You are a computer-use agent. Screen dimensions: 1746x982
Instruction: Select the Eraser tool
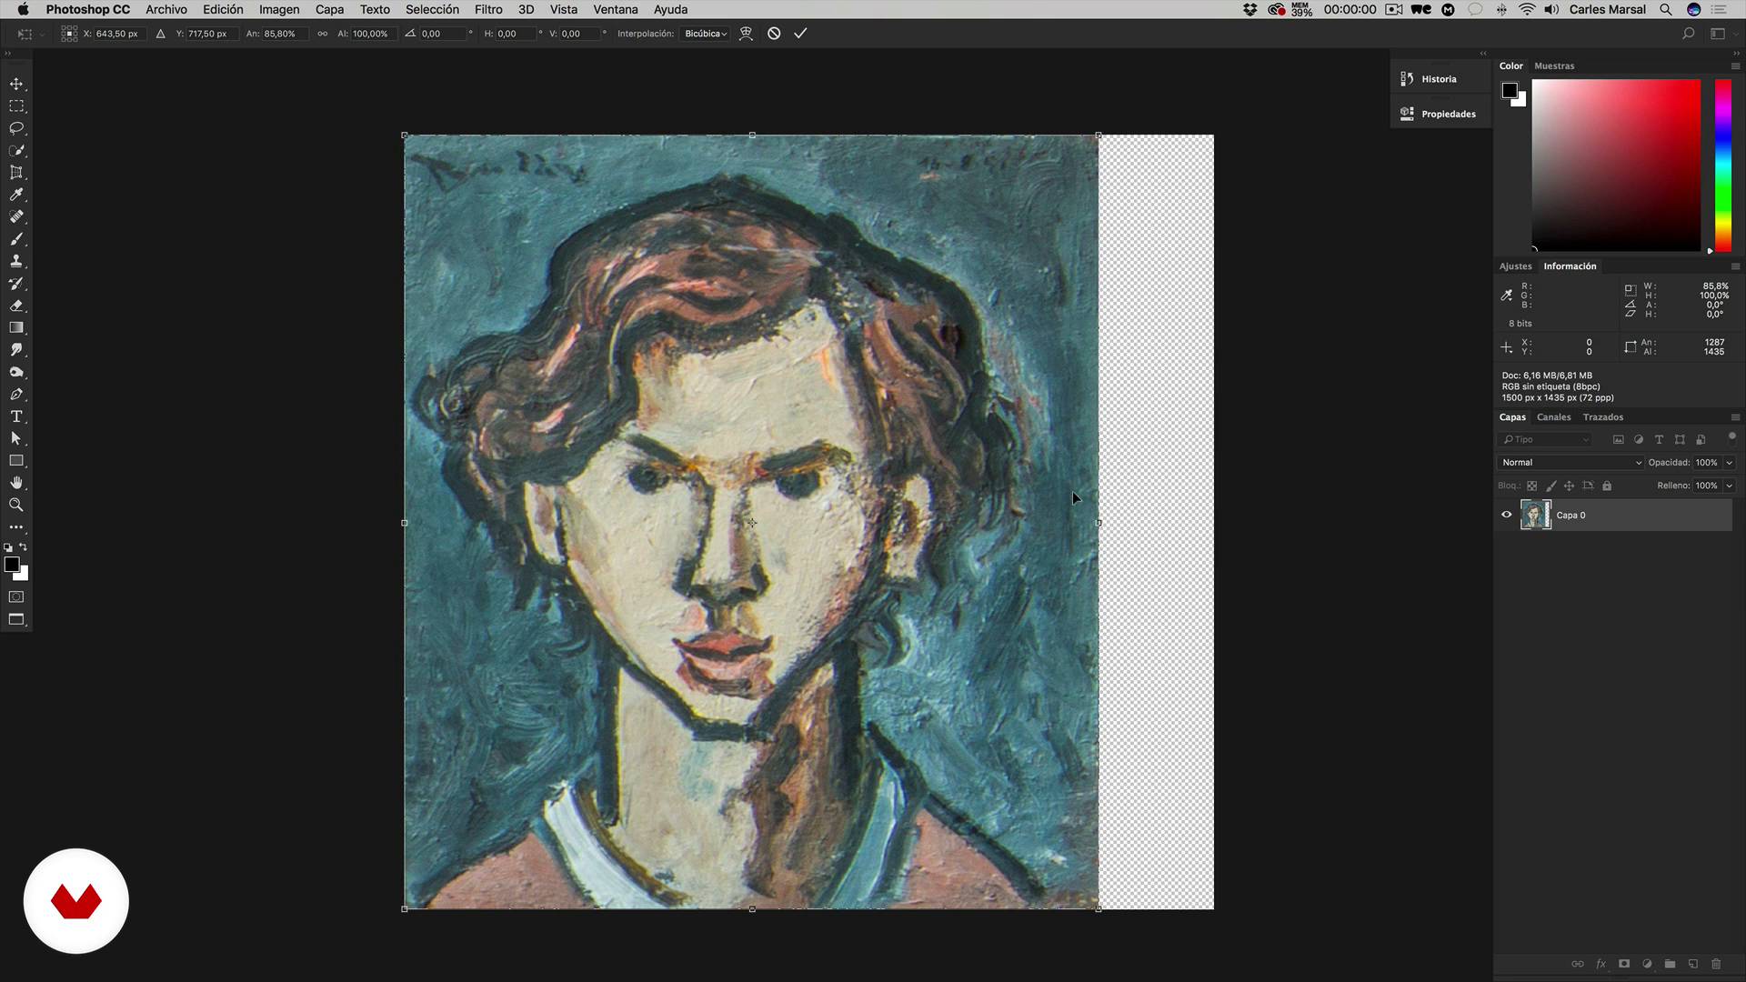pos(16,306)
